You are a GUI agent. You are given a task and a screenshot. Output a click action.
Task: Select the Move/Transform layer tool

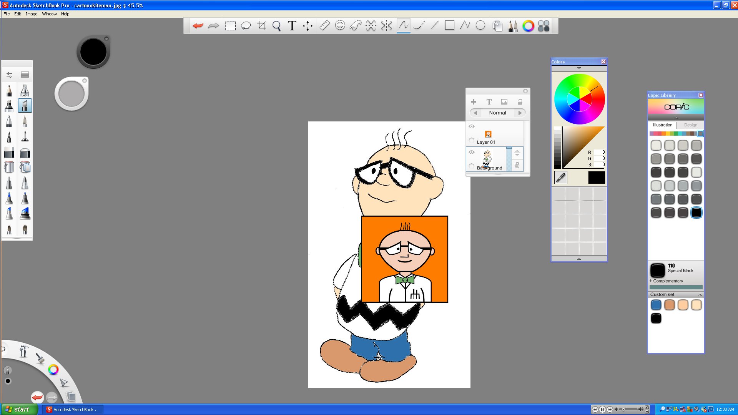(307, 26)
